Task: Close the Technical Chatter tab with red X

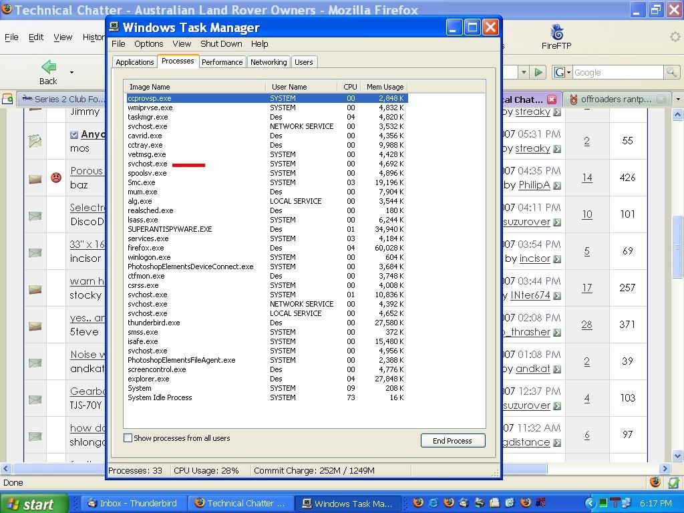Action: [x=552, y=100]
